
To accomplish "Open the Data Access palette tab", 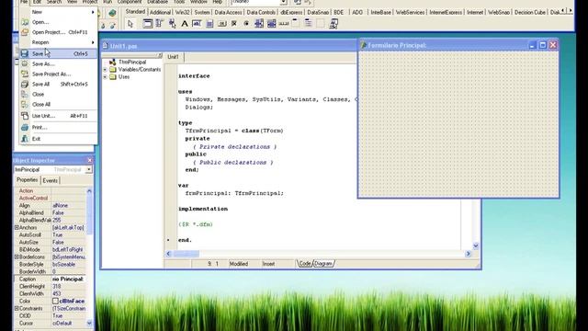I will coord(228,12).
